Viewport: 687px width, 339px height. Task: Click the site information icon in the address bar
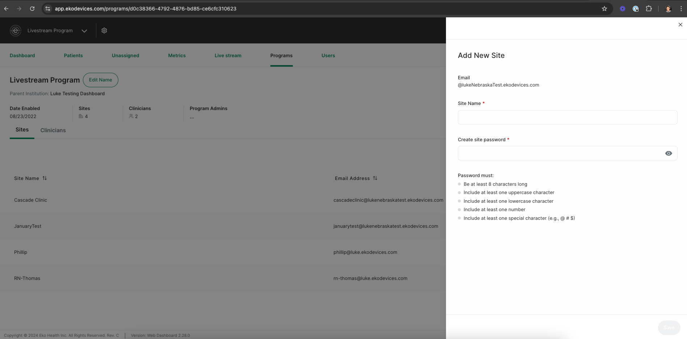pos(48,9)
